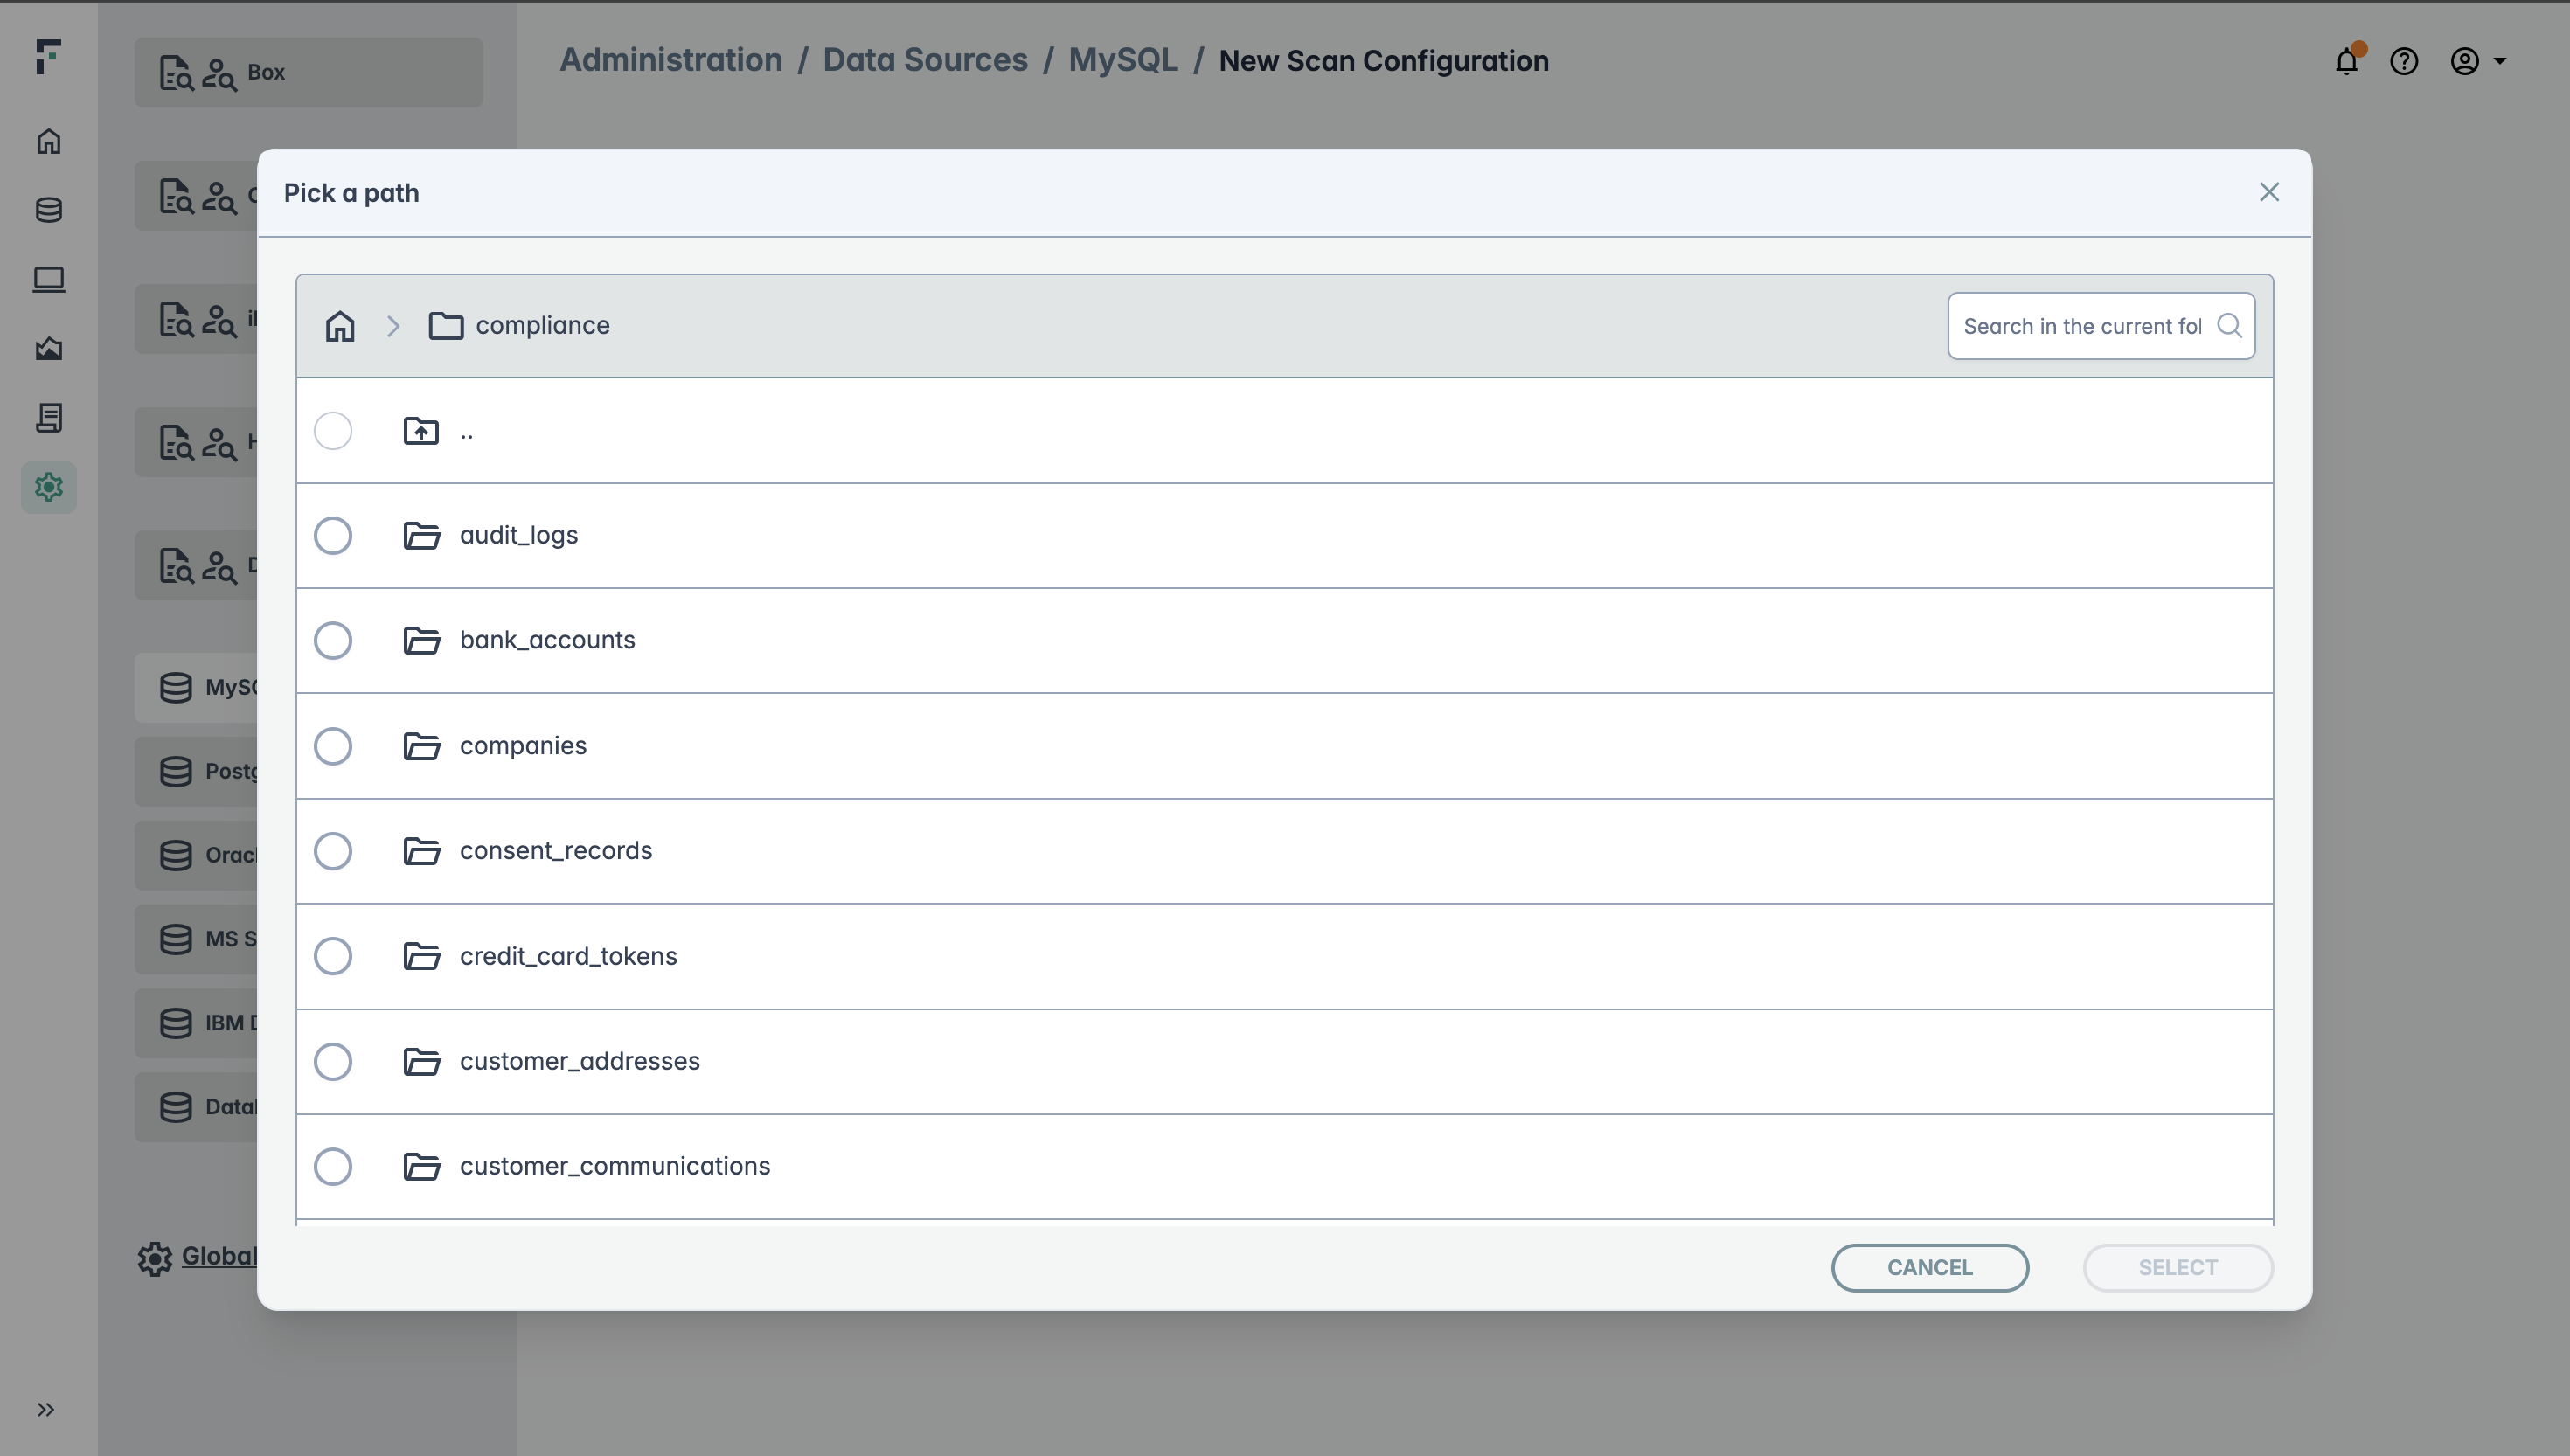Select the bank_accounts radio button
The width and height of the screenshot is (2570, 1456).
333,641
